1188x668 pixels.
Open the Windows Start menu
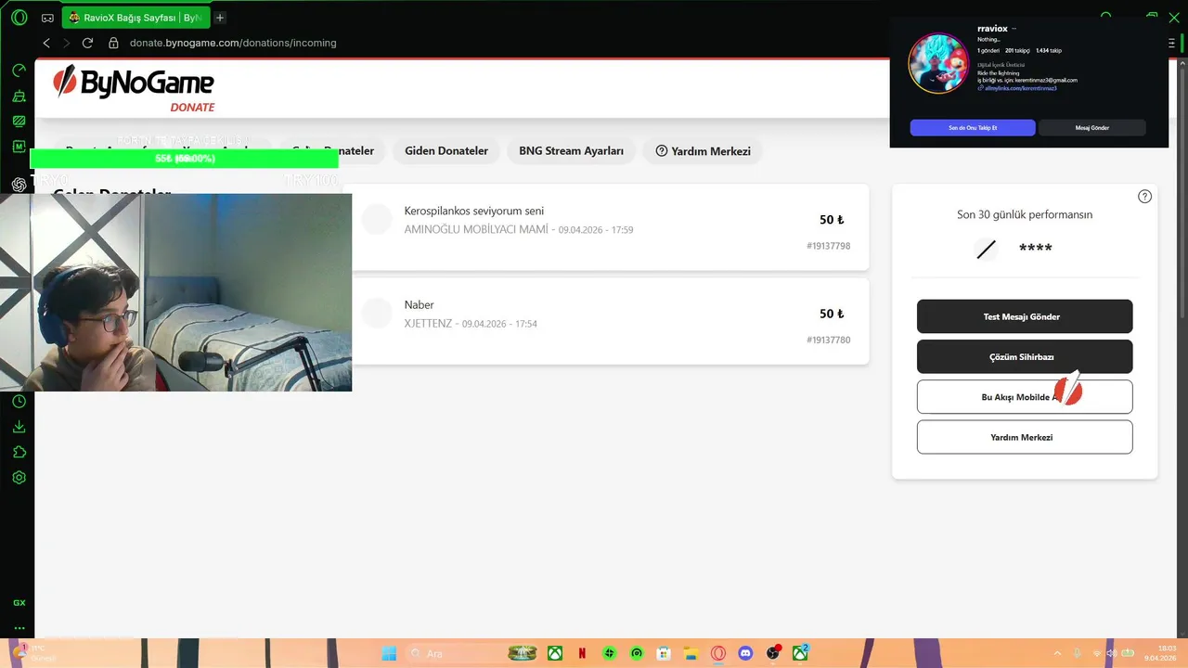[388, 653]
